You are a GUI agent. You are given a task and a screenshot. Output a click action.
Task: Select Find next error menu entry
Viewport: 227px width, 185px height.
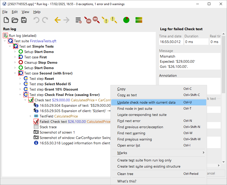click(159, 121)
